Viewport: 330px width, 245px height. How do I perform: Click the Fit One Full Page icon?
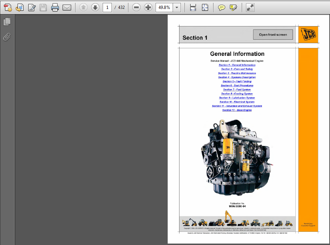tap(205, 8)
